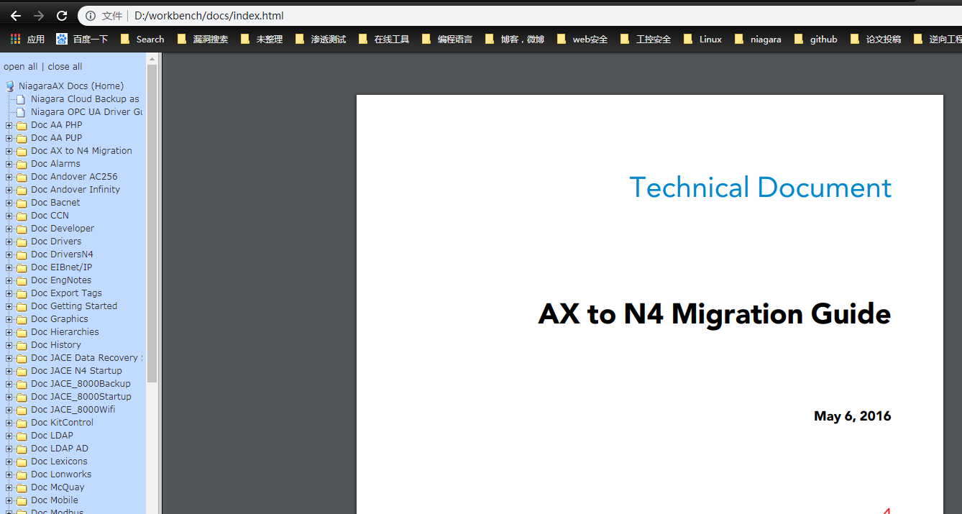Go back with the browser back arrow
The image size is (962, 514).
(15, 16)
